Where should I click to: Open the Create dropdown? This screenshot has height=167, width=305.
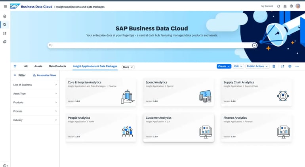(224, 66)
